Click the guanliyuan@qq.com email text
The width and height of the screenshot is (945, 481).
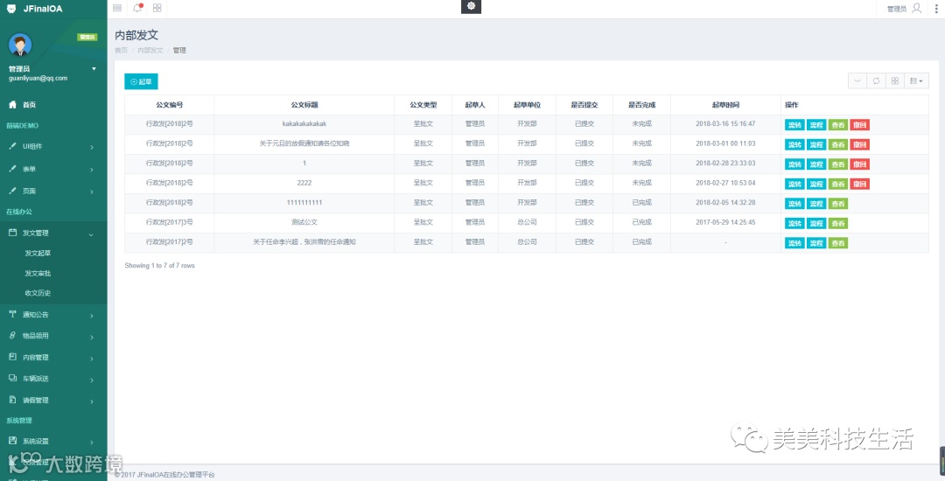tap(38, 78)
